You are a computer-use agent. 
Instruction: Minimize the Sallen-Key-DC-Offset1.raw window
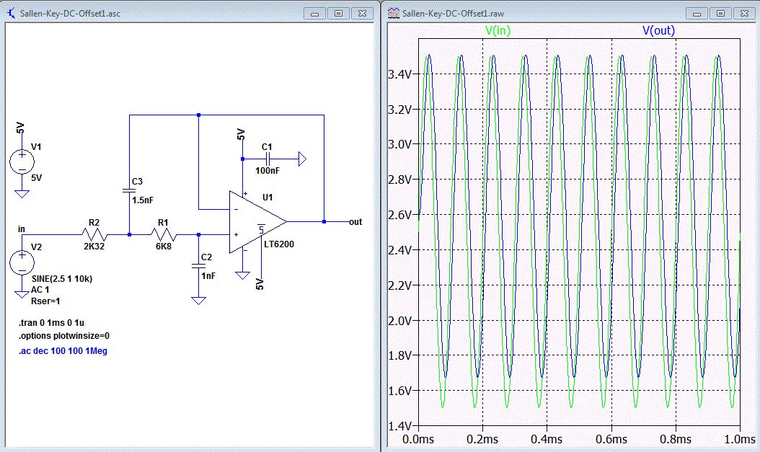coord(697,14)
